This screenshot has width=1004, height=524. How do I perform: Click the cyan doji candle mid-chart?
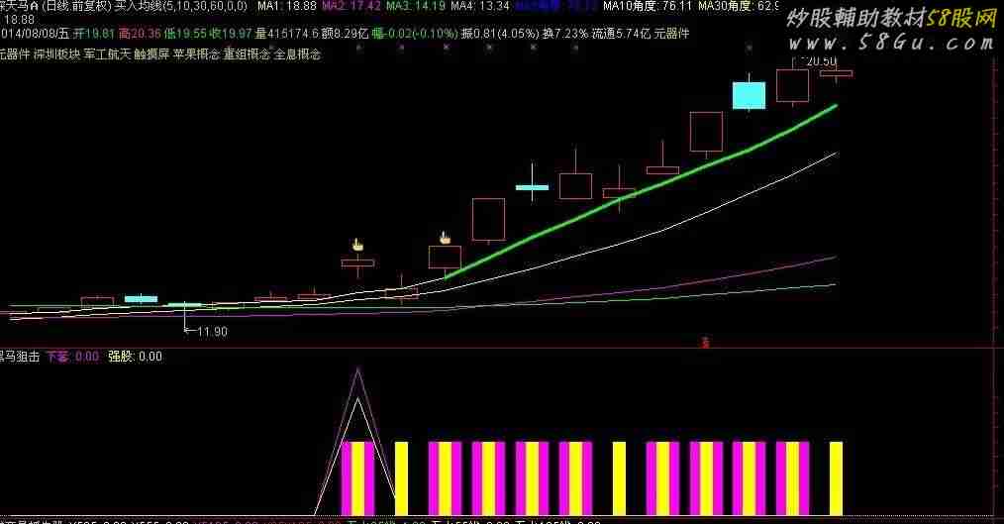coord(532,187)
